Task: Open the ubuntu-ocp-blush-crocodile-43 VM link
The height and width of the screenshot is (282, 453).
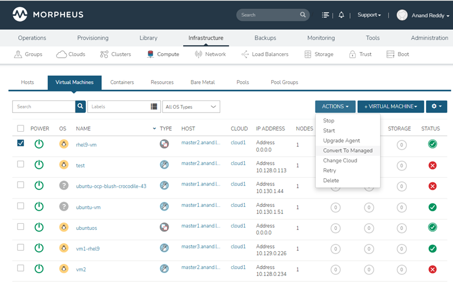Action: point(111,186)
